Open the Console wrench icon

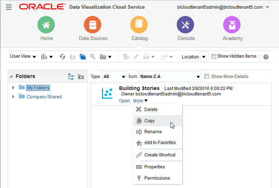[185, 25]
